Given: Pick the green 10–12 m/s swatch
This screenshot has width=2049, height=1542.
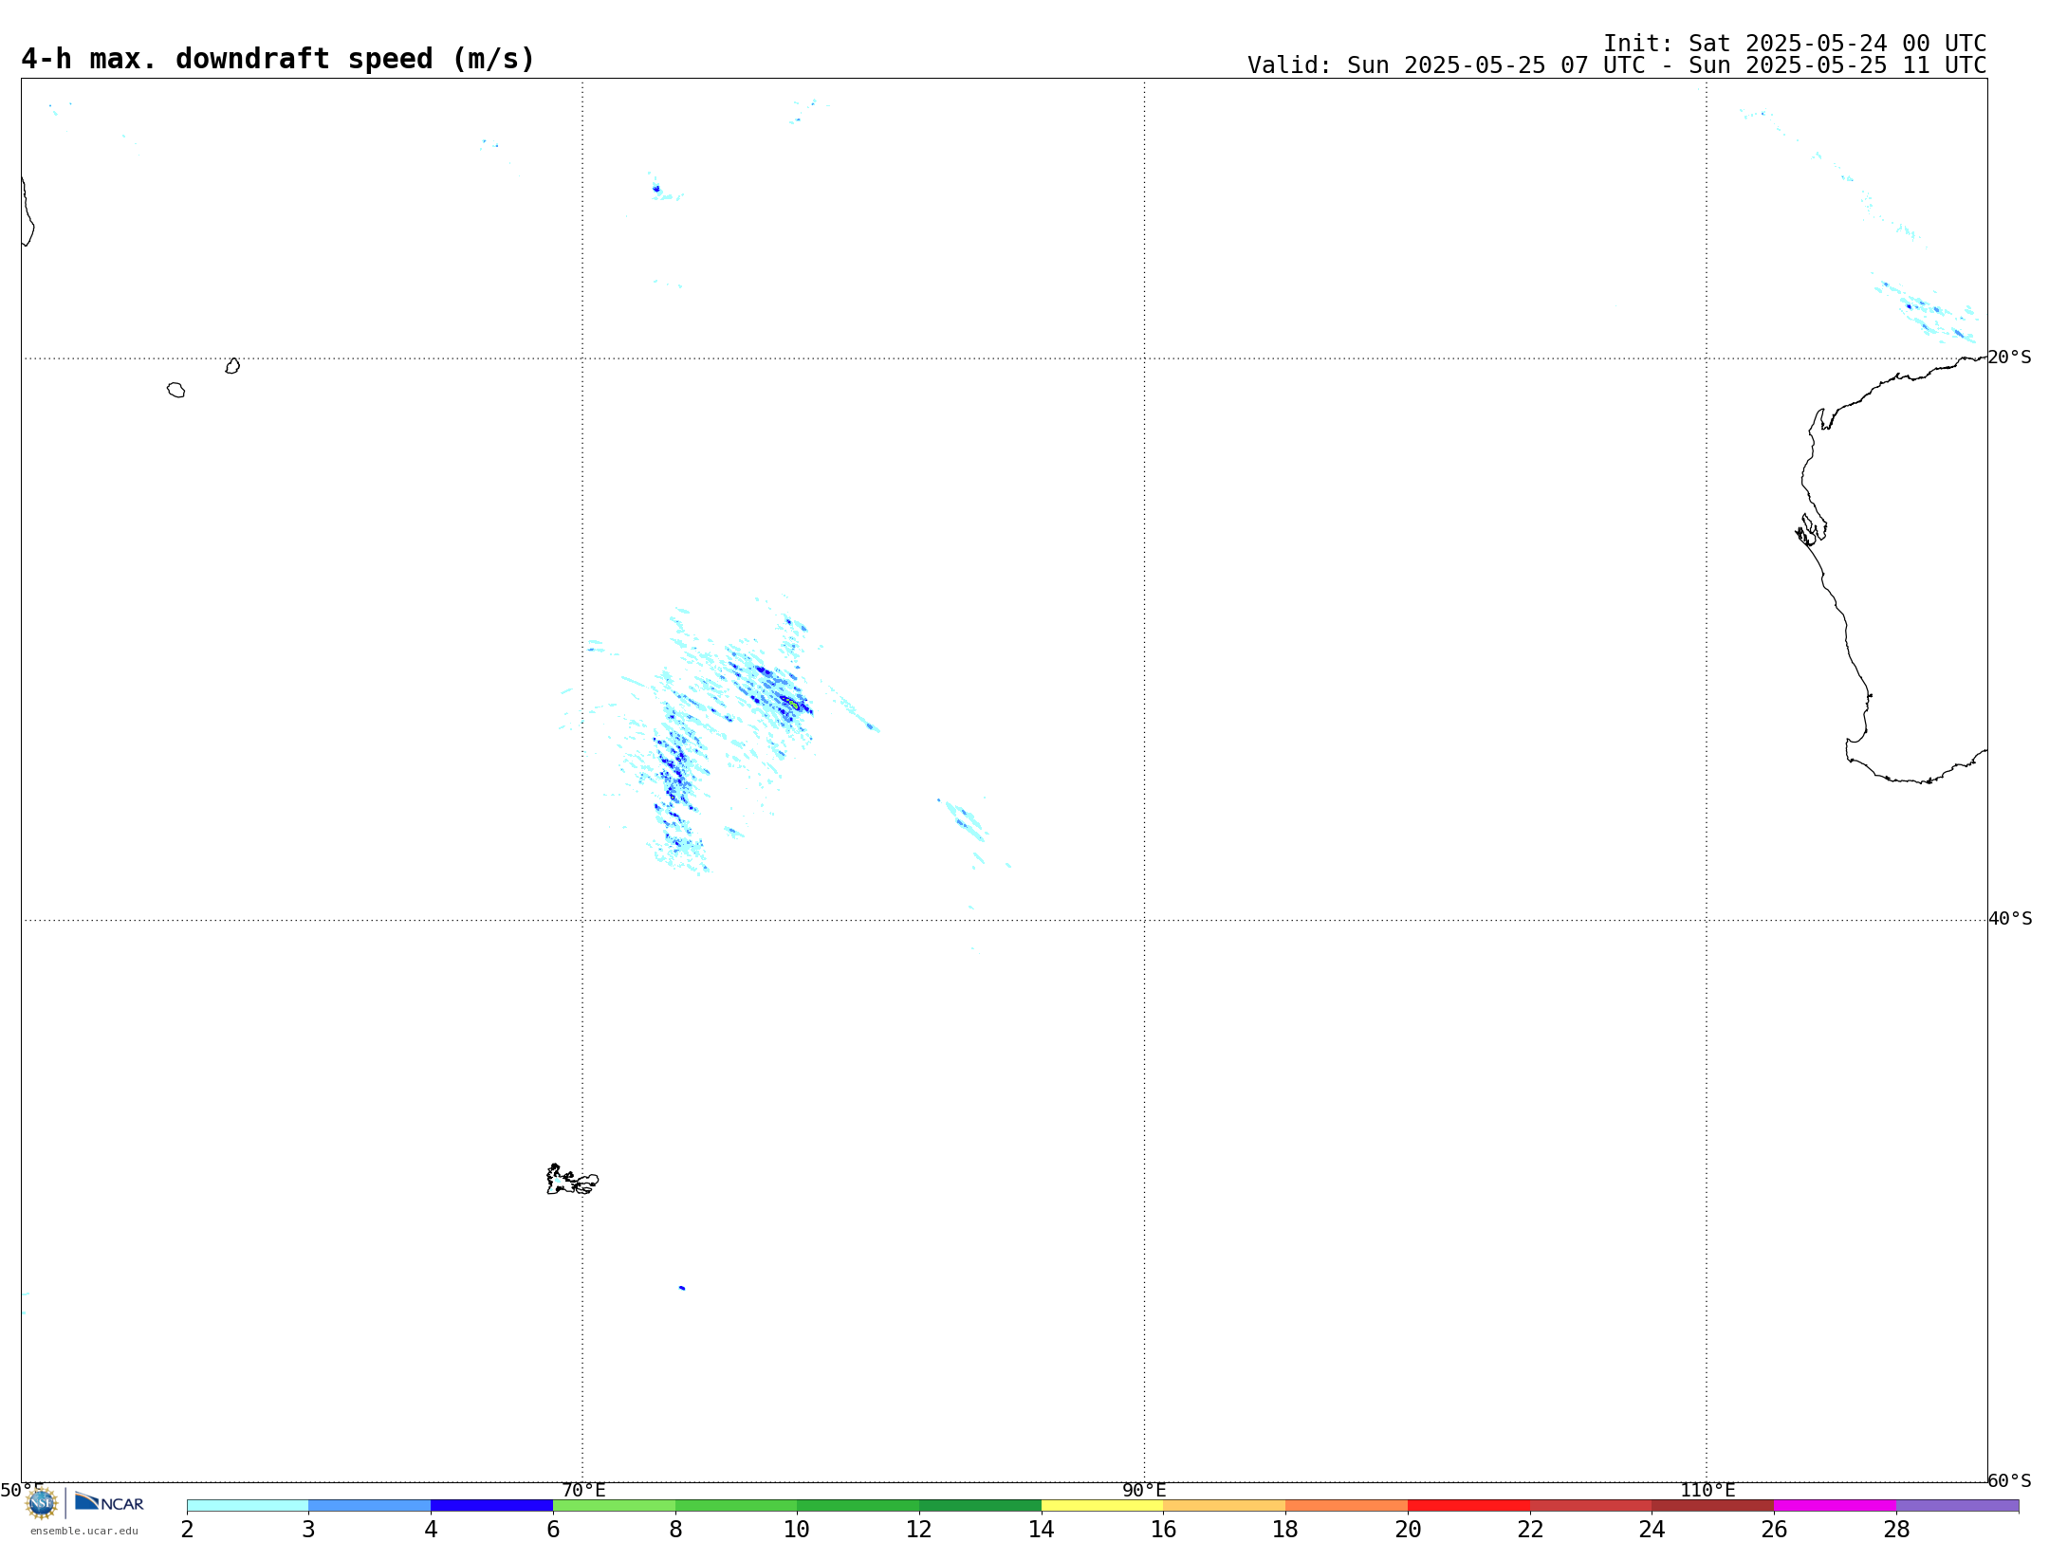Looking at the screenshot, I should coord(858,1506).
